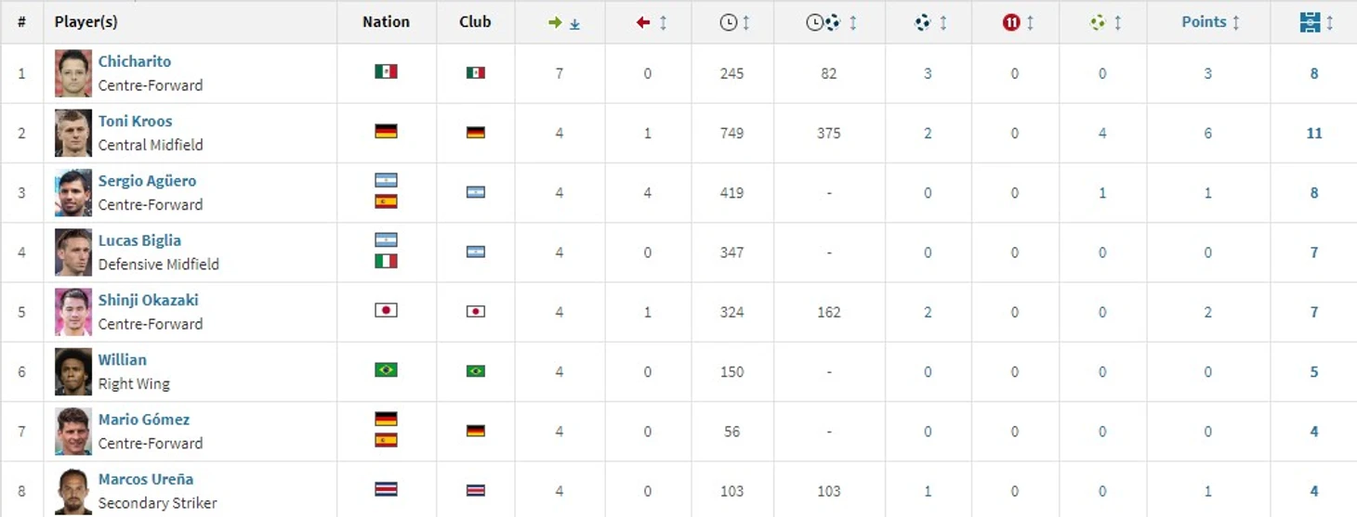Image resolution: width=1357 pixels, height=517 pixels.
Task: Click Mexico club flag for Chicharito
Action: click(x=475, y=72)
